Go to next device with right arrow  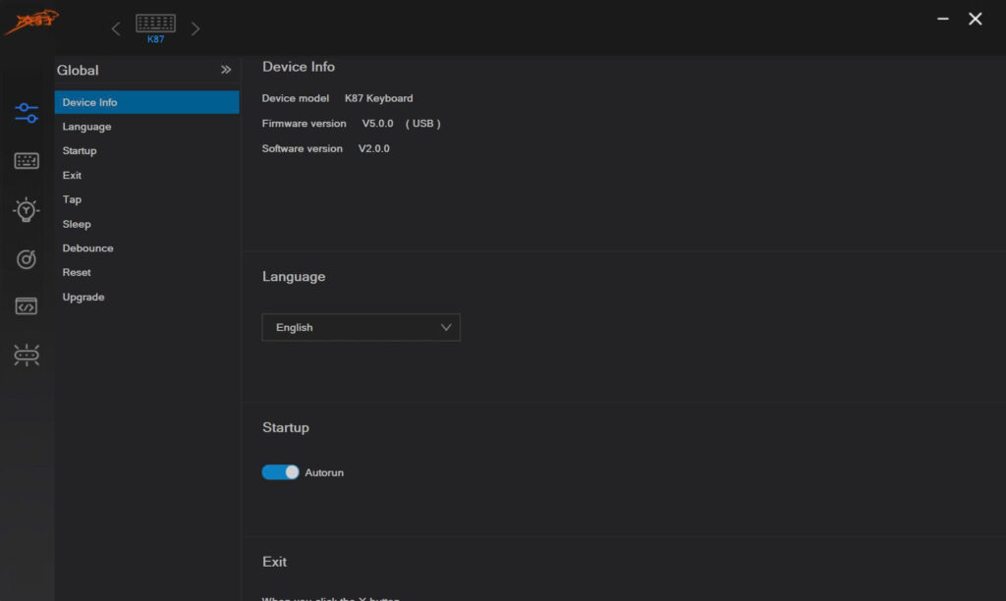196,28
